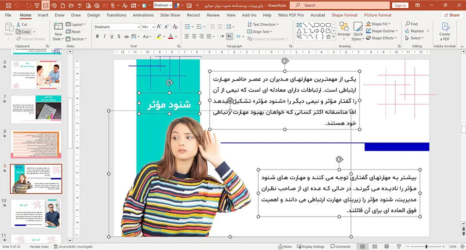Apply text shadow with S icon
466x250 pixels.
coord(119,36)
